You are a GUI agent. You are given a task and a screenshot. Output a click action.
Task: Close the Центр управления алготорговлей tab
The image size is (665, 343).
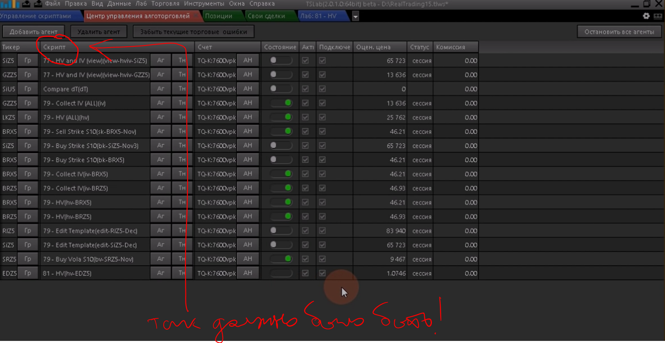pyautogui.click(x=195, y=16)
